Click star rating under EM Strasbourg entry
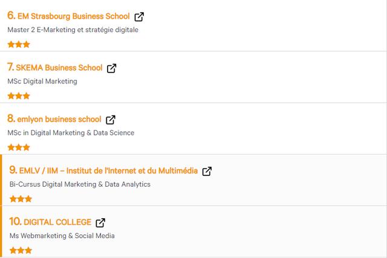Image resolution: width=387 pixels, height=258 pixels. click(19, 44)
